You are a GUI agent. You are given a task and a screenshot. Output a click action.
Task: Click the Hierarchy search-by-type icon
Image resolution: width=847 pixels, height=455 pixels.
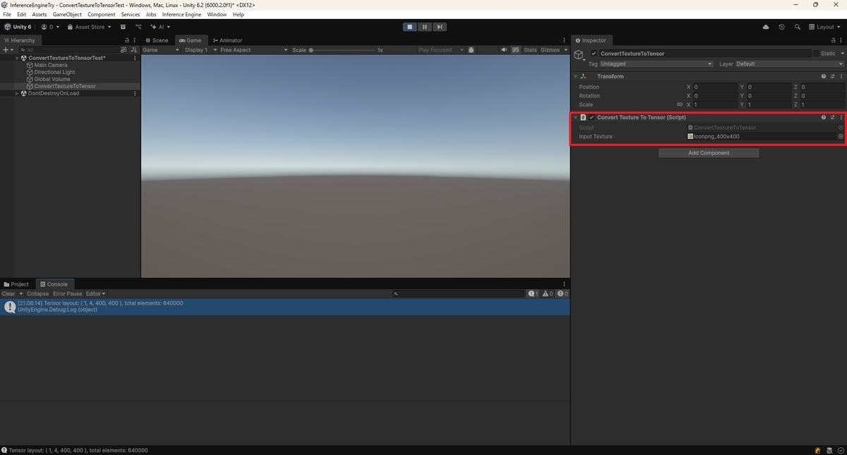click(x=124, y=50)
